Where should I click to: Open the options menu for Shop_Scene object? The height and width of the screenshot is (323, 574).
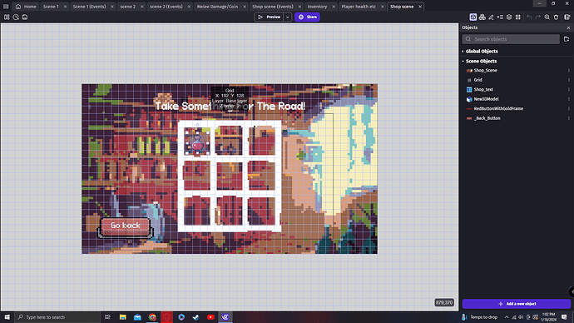568,70
